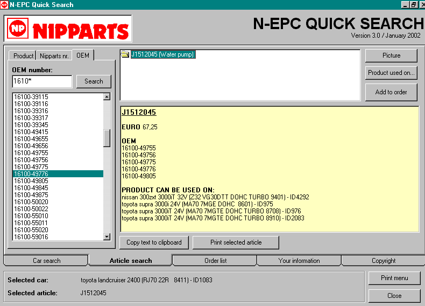Screen dimensions: 425x306
Task: Select 16100-39115 in the OEM list
Action: [x=58, y=96]
